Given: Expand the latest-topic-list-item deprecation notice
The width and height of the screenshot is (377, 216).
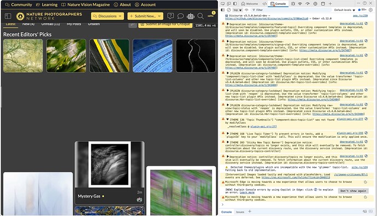Looking at the screenshot, I should point(227,56).
